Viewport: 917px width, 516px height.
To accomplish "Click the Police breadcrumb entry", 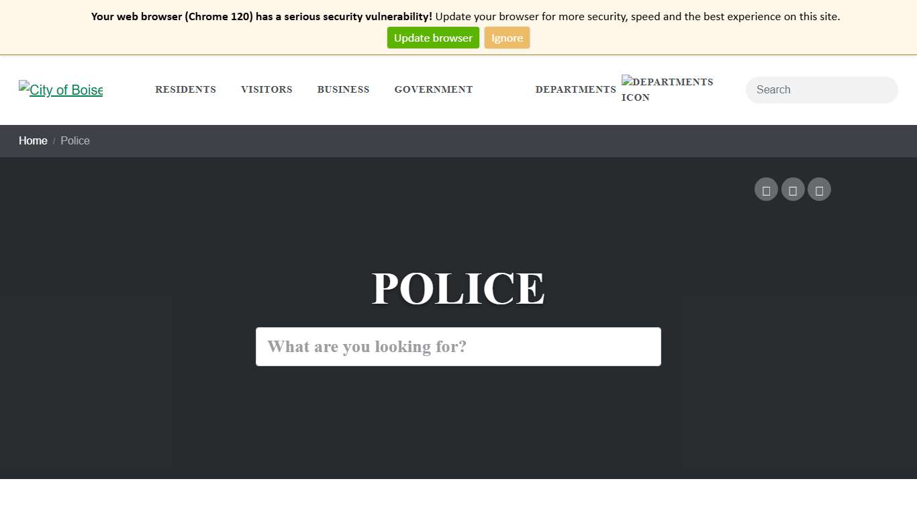I will pos(75,141).
